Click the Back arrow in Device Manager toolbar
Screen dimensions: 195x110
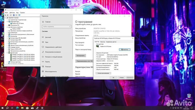(x=5, y=15)
